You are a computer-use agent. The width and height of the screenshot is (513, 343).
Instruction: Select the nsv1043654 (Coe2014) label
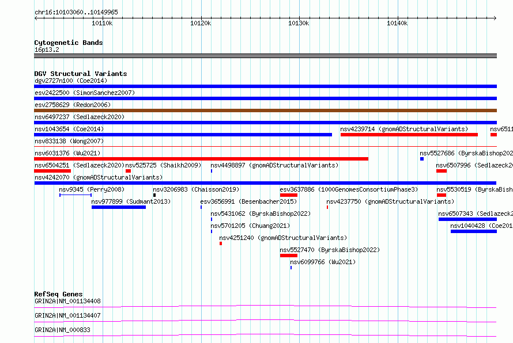(69, 129)
